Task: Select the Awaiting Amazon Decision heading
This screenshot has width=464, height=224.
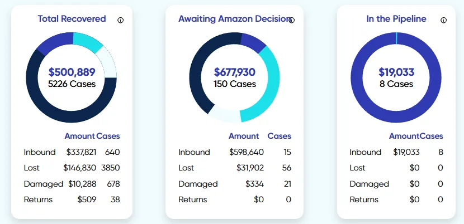Action: (233, 19)
